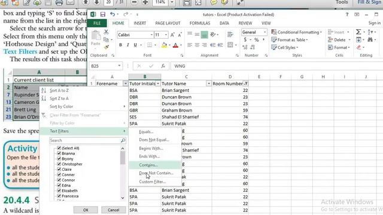Image resolution: width=383 pixels, height=215 pixels.
Task: Click the Center align icon
Action: click(197, 45)
